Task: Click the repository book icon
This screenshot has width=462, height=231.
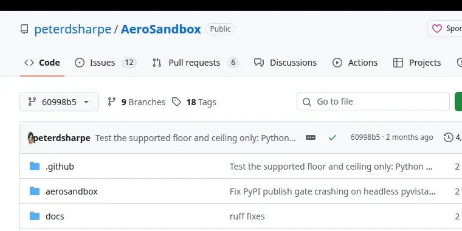Action: point(24,29)
